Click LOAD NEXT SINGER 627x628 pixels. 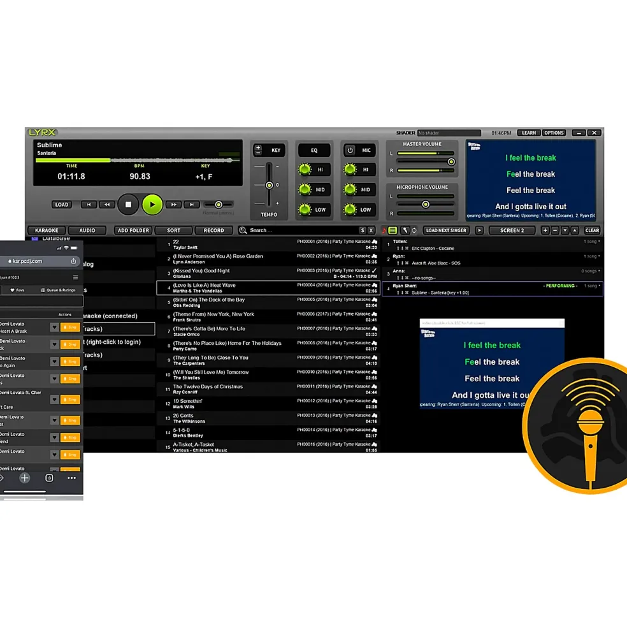[x=446, y=230]
